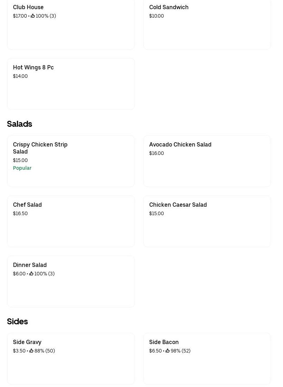Viewport: 283px width, 387px height.
Task: Click the $14.00 Hot Wings price
Action: 20,76
